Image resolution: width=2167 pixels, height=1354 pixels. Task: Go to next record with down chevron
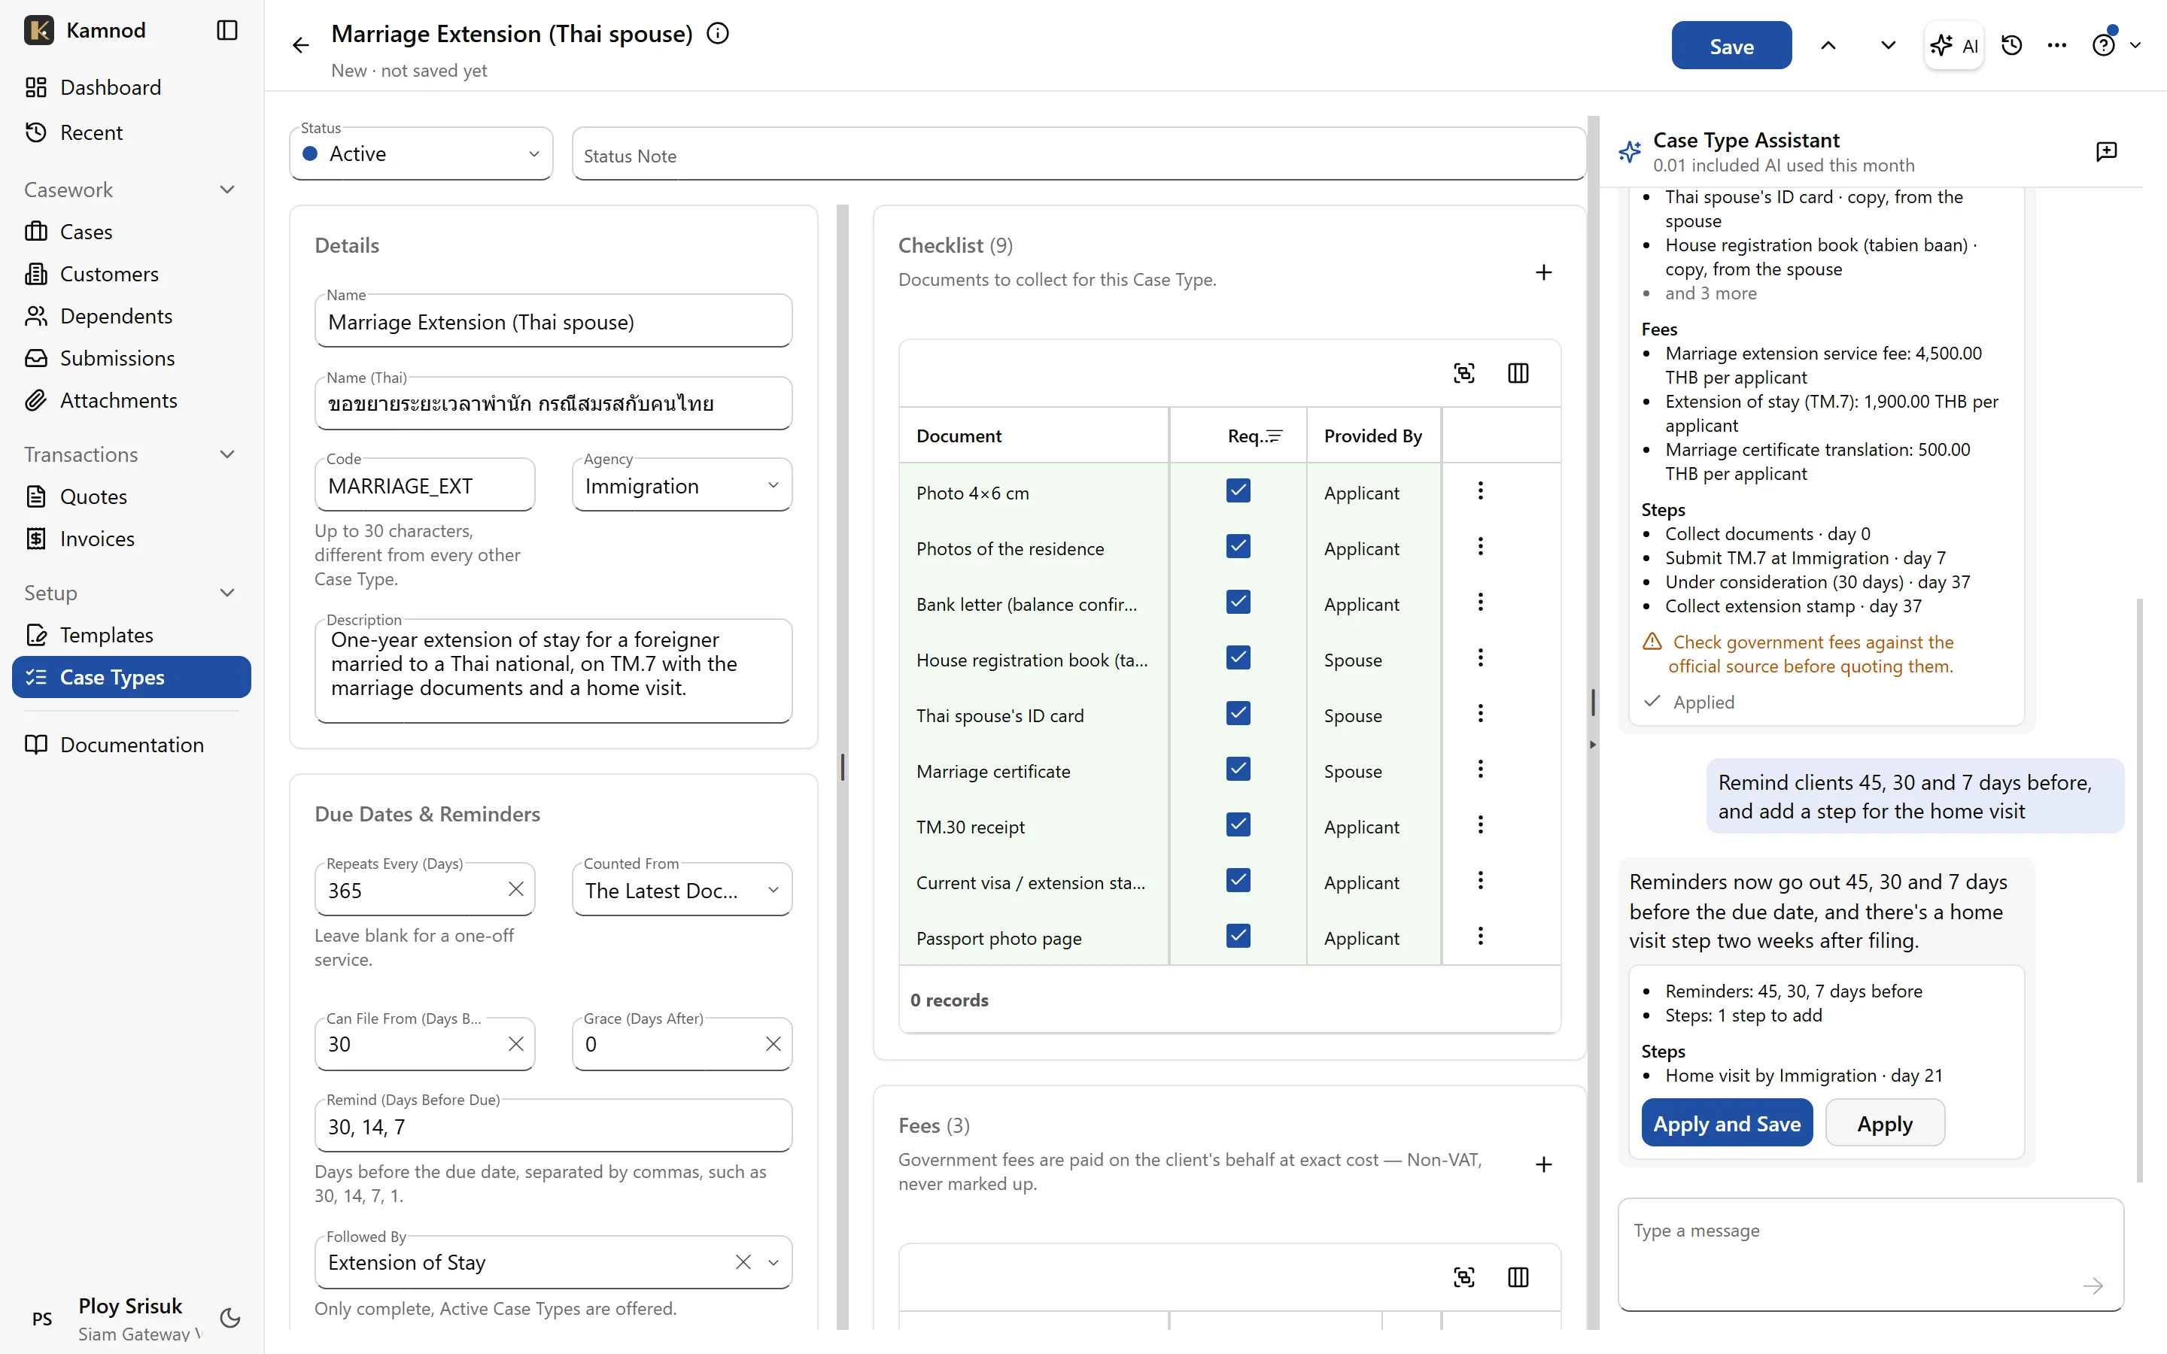[x=1889, y=46]
